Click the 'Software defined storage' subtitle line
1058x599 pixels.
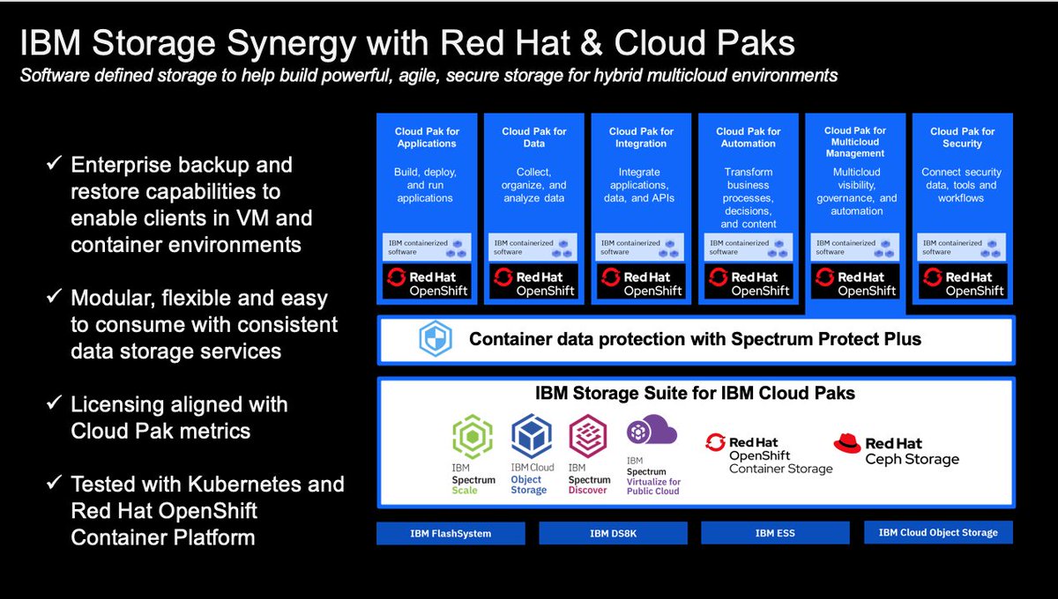428,76
